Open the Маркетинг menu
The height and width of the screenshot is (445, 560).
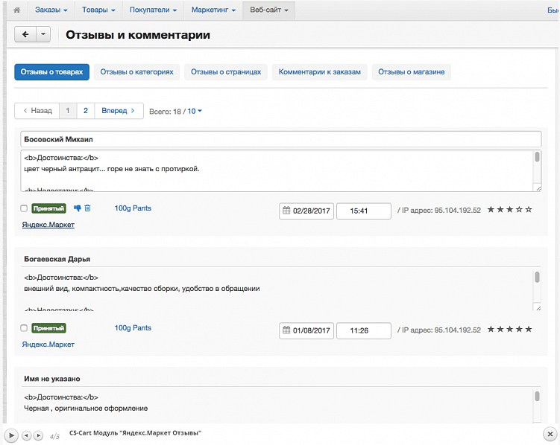point(213,10)
